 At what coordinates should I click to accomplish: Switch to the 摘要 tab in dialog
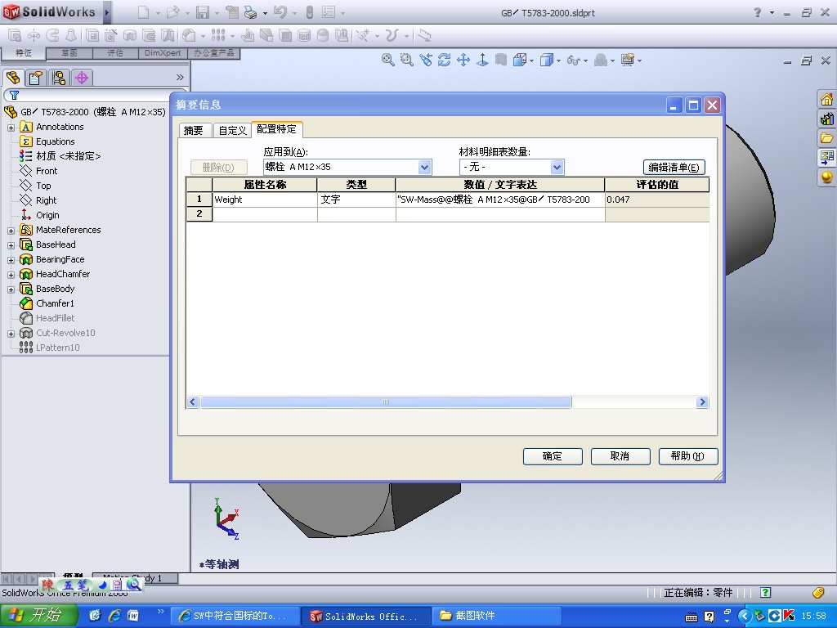193,130
